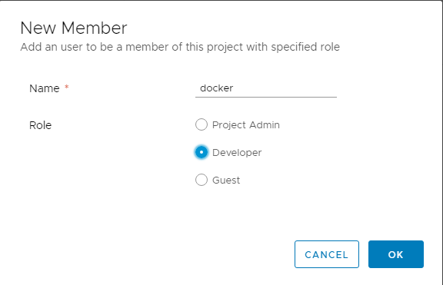Select the Project Admin radio button
Image resolution: width=443 pixels, height=285 pixels.
[202, 124]
